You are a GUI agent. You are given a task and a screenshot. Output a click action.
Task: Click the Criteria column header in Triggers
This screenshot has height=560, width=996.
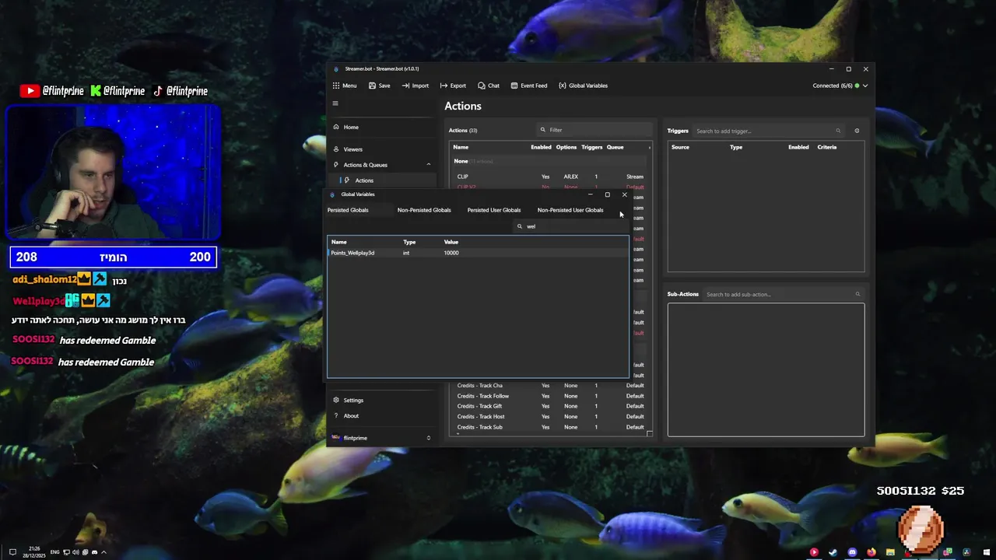click(826, 147)
